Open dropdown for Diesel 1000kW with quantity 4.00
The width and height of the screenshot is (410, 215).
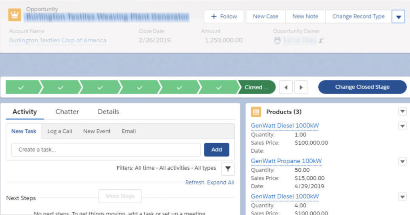click(402, 197)
